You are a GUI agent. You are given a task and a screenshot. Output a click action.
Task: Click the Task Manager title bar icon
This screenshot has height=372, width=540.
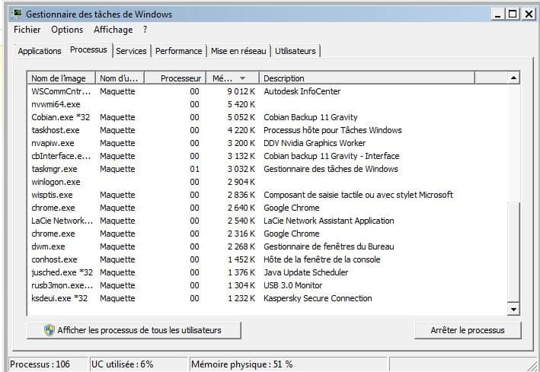(x=16, y=14)
